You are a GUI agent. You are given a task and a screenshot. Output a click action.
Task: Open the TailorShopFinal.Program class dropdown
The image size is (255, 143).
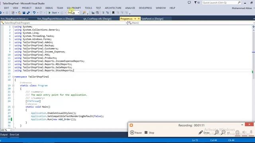(x=126, y=23)
